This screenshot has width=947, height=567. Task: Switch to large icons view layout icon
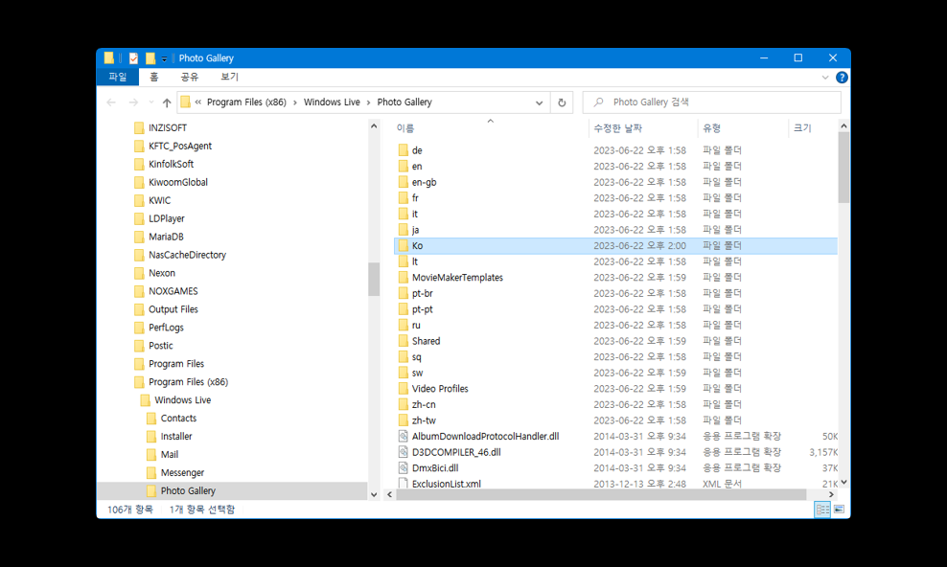(839, 510)
